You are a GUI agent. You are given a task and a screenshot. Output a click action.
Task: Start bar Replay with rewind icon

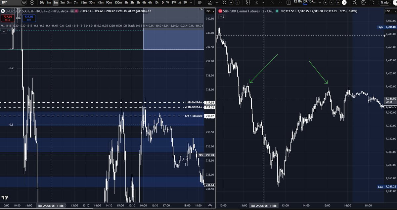pyautogui.click(x=256, y=2)
